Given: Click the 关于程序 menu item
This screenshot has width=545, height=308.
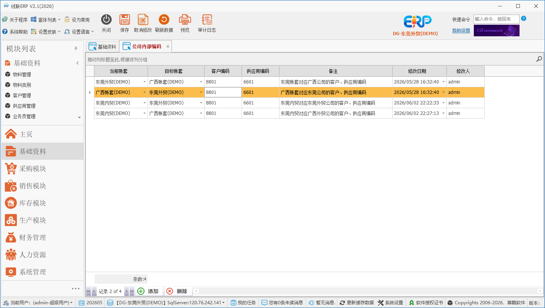Looking at the screenshot, I should pyautogui.click(x=15, y=20).
